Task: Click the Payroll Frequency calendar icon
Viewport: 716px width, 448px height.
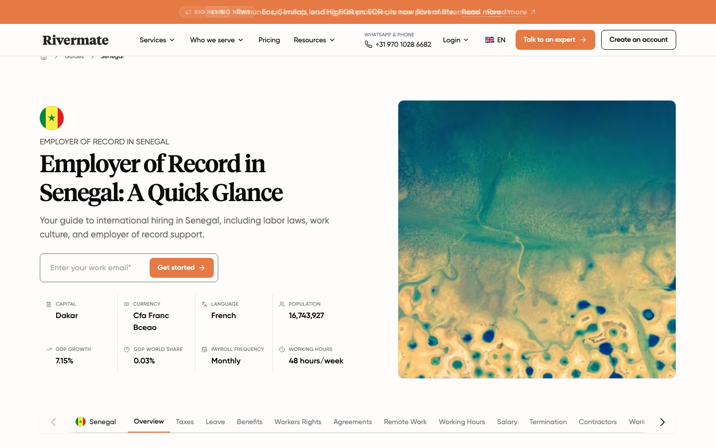Action: 204,349
